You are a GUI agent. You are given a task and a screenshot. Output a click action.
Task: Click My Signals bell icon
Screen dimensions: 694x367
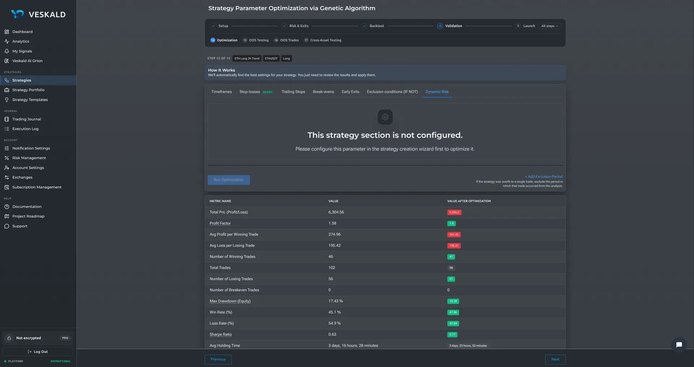coord(7,51)
